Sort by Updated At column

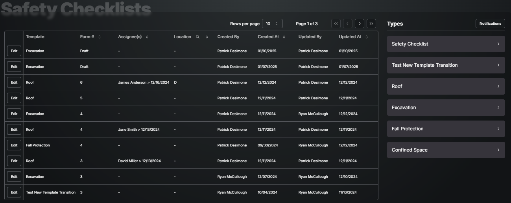(x=367, y=37)
